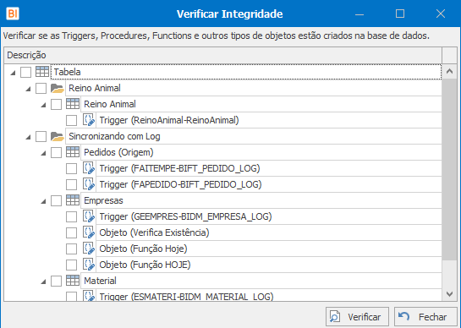Check the Pedidos (Origem) checkbox
Image resolution: width=461 pixels, height=328 pixels.
56,152
